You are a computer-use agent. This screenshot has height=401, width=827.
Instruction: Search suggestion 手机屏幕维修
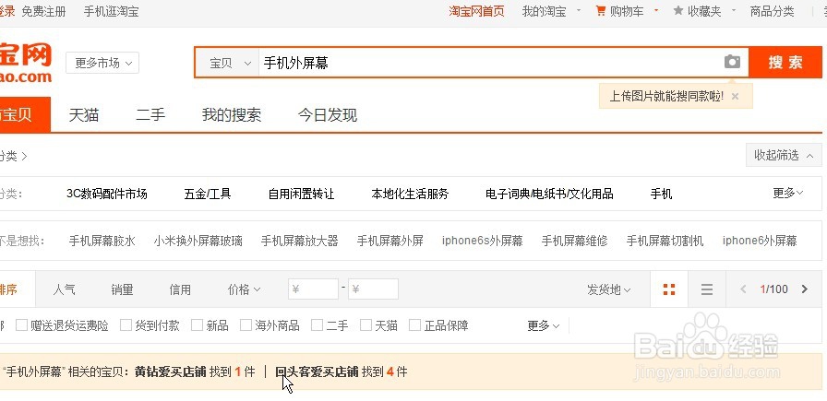point(575,241)
